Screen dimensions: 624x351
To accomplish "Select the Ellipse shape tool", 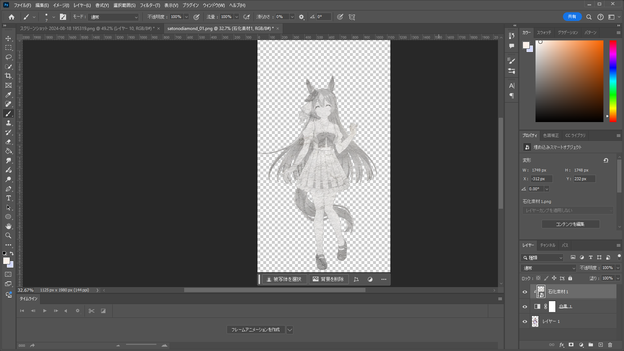I will coord(8,217).
